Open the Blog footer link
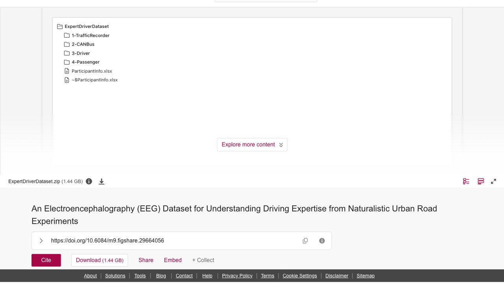 click(x=161, y=276)
